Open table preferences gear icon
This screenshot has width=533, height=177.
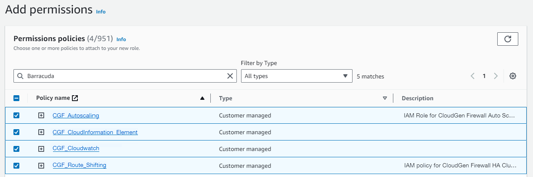[x=512, y=76]
